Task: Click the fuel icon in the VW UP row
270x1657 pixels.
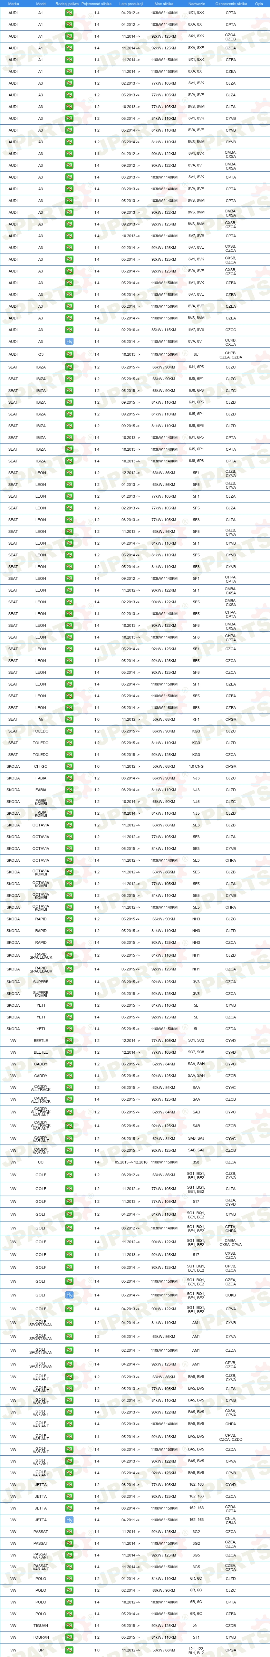Action: (x=69, y=1650)
